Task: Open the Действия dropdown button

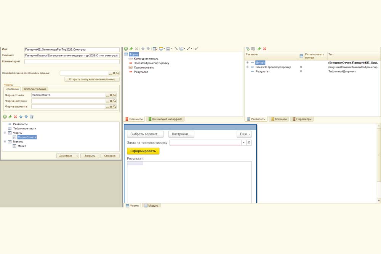Action: coord(67,156)
